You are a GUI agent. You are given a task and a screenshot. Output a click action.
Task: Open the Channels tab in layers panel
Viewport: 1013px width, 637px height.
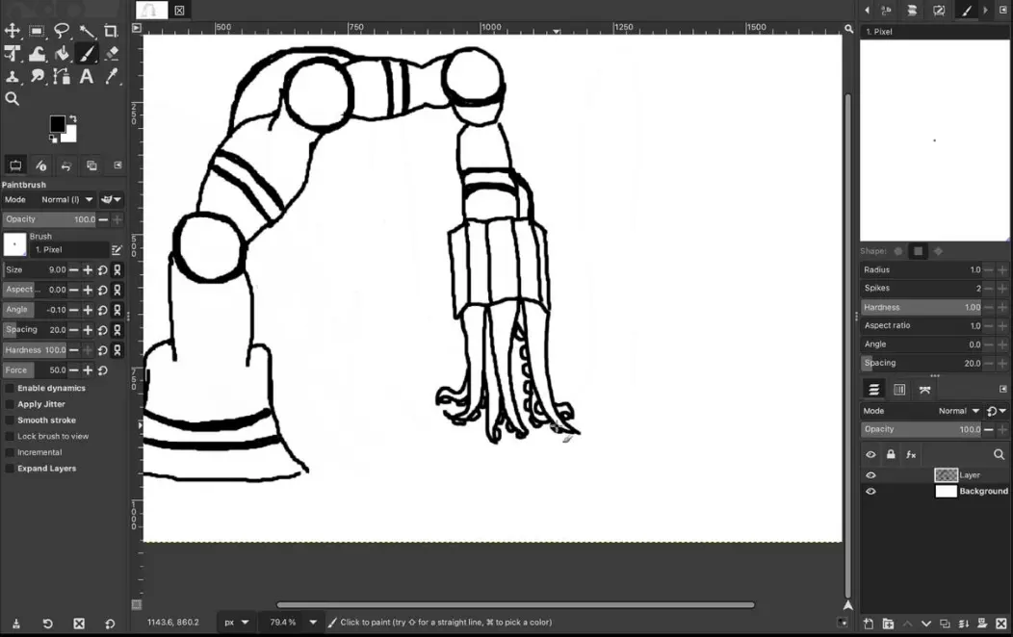899,388
